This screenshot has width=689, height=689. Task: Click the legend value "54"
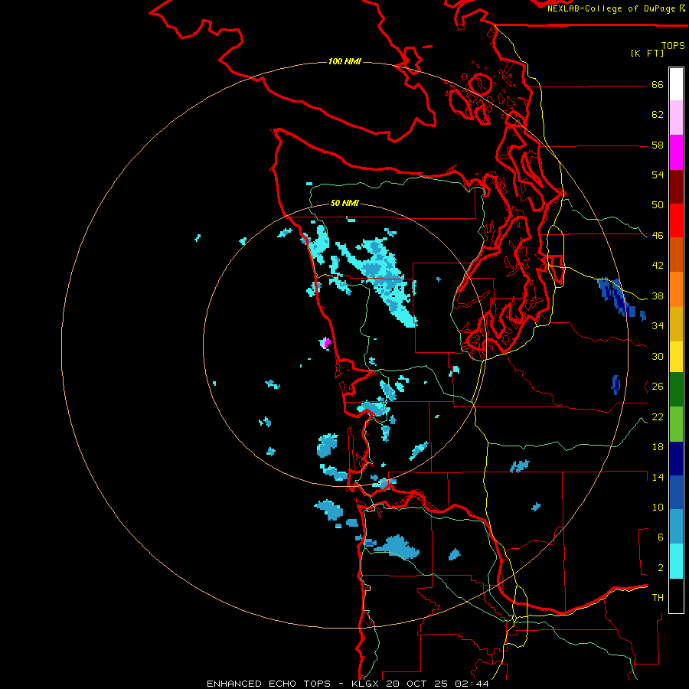[658, 175]
